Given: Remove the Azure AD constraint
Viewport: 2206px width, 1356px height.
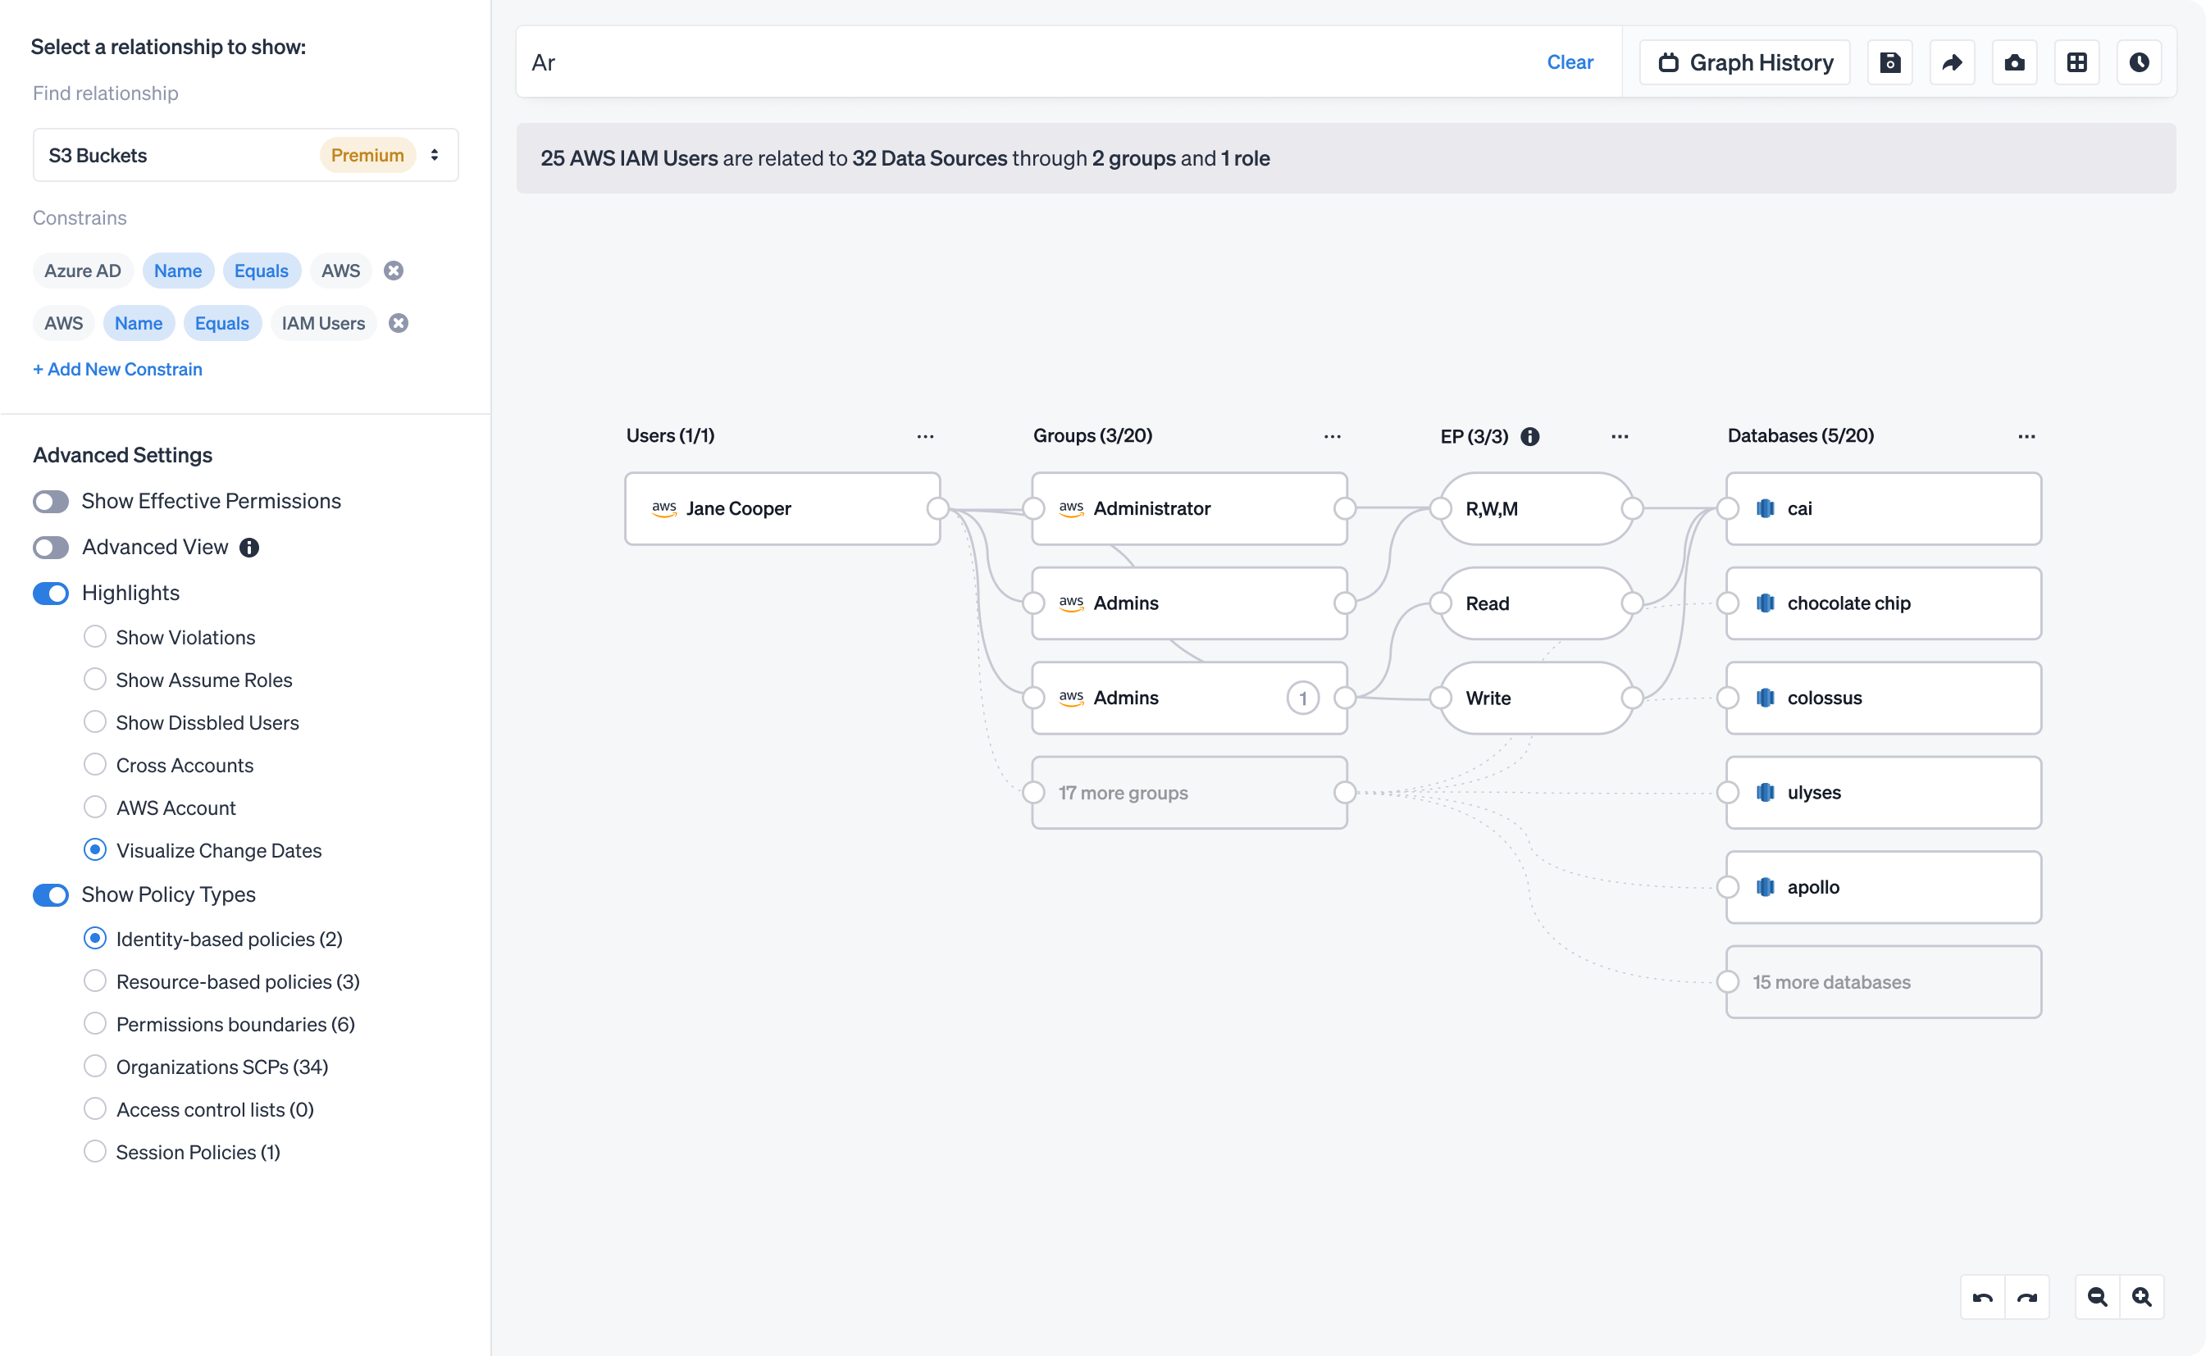Looking at the screenshot, I should click(394, 271).
